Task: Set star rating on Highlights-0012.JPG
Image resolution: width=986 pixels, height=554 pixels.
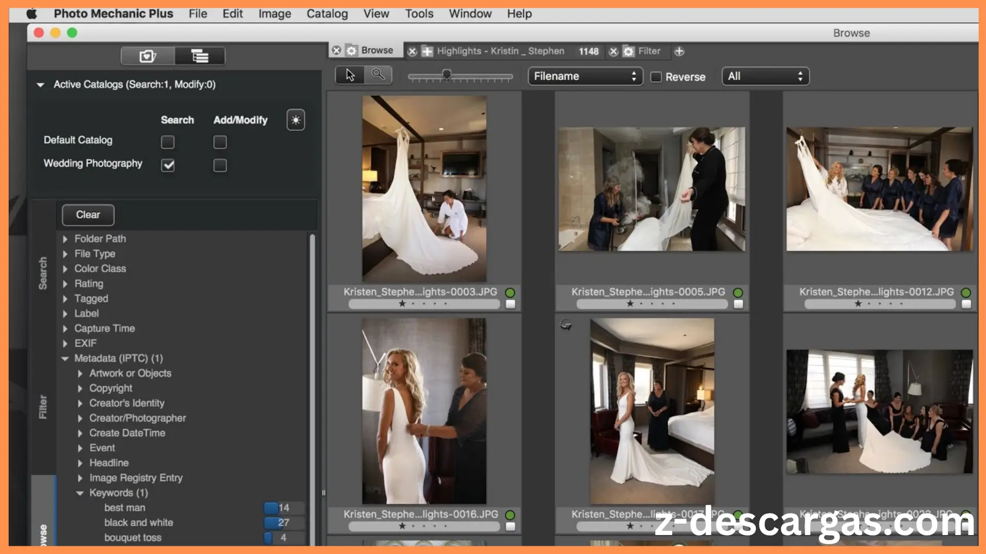Action: click(880, 304)
